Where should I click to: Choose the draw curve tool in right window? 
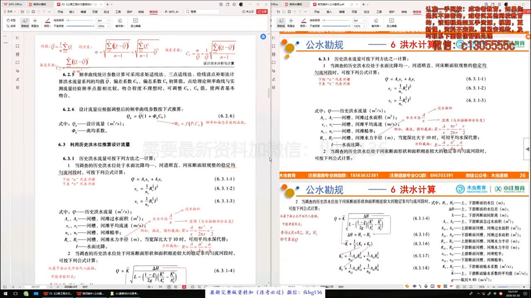point(281,23)
